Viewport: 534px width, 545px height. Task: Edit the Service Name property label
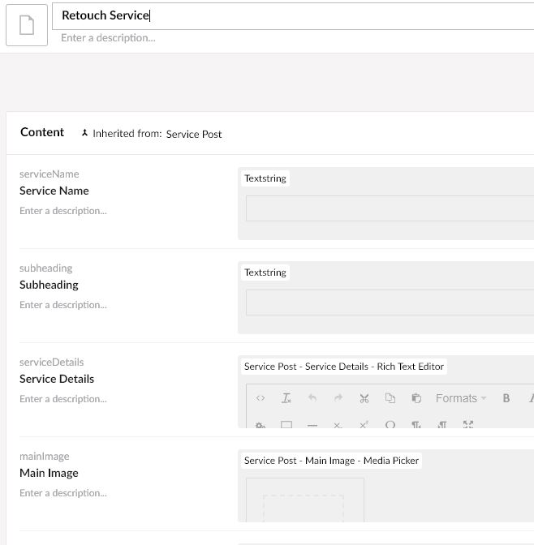click(54, 191)
